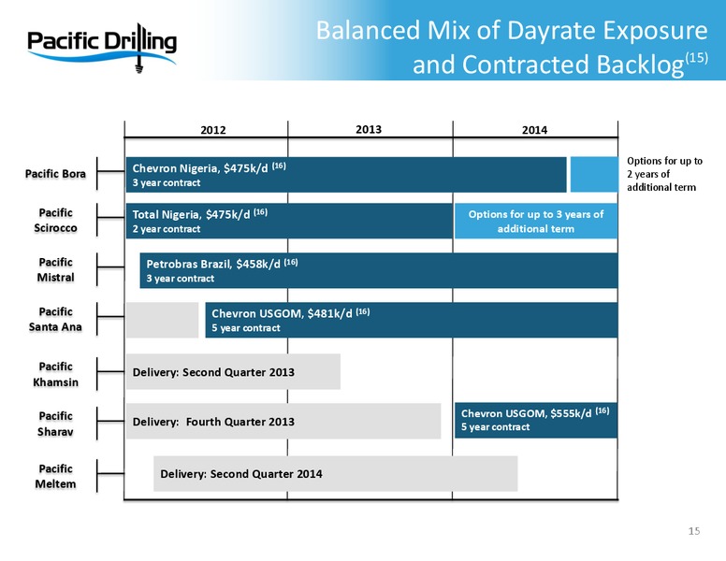Click the 'Delivery: Second Quarter 2014' bar

(x=335, y=473)
